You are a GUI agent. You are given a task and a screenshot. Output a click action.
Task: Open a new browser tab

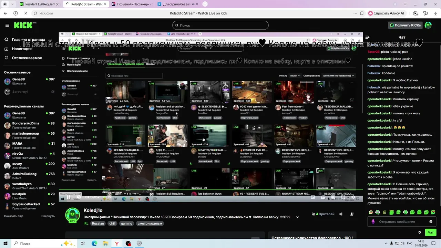coord(205,4)
